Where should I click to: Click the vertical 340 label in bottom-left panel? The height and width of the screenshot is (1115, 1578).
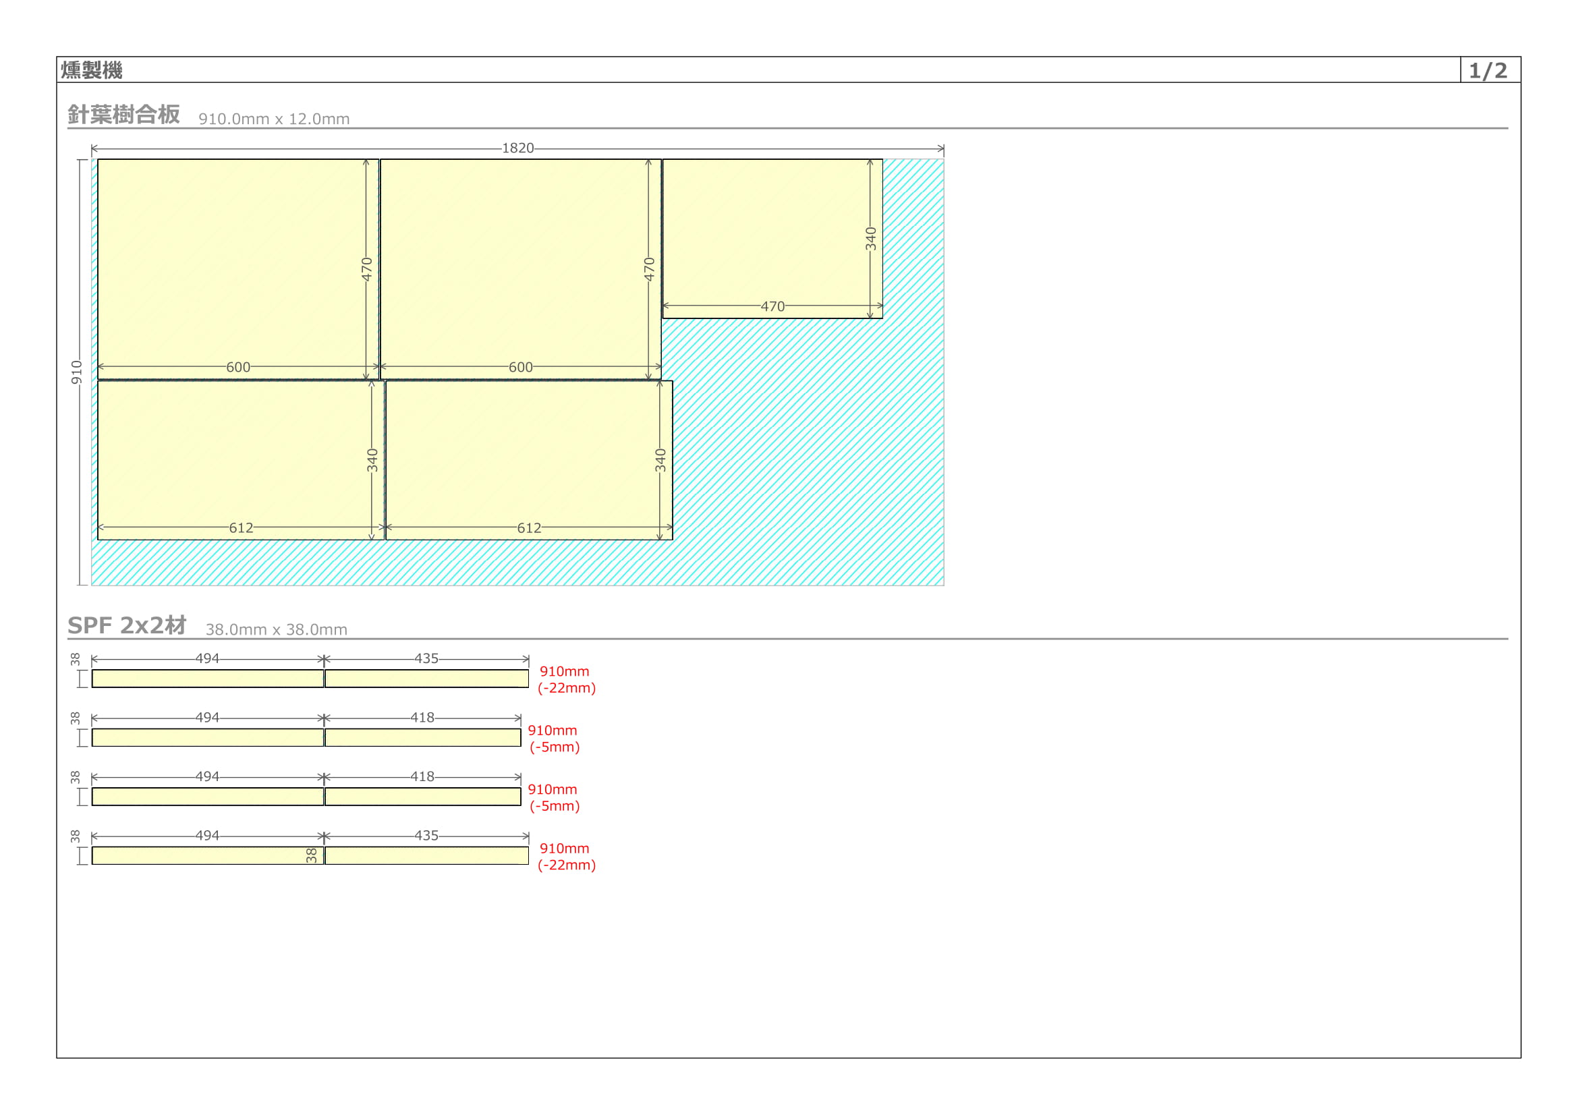click(x=372, y=460)
